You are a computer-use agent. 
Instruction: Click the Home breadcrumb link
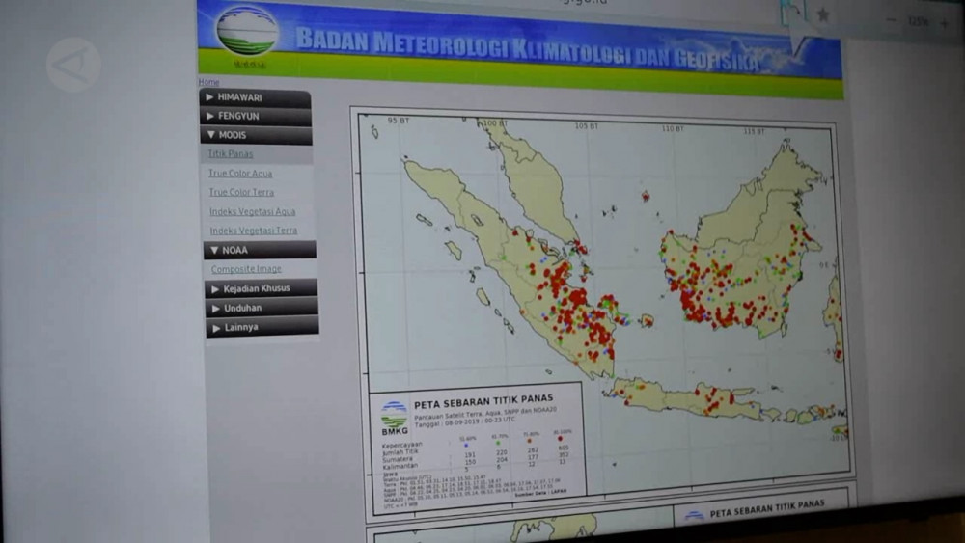[x=208, y=82]
